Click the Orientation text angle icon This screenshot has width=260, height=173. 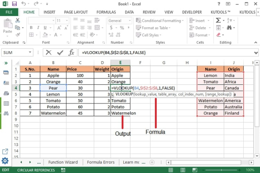click(92, 35)
